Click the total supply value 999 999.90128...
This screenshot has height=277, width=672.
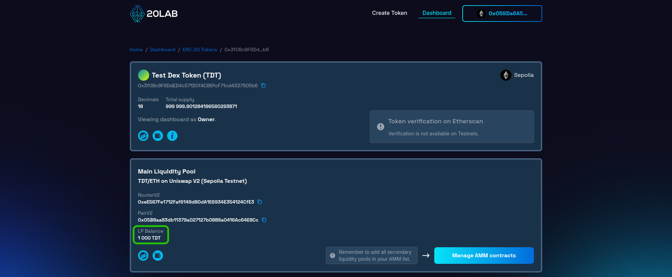pyautogui.click(x=201, y=106)
